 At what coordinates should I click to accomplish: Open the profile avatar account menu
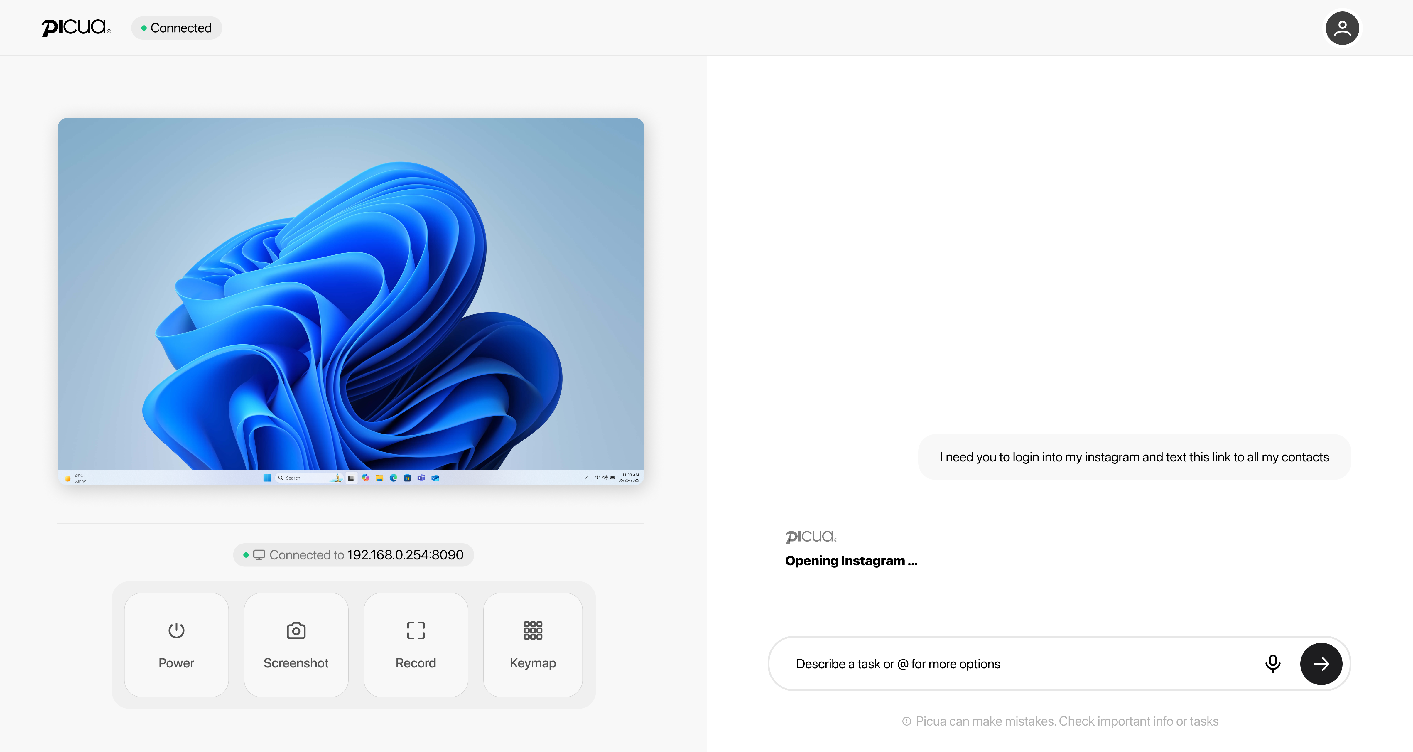click(x=1342, y=27)
